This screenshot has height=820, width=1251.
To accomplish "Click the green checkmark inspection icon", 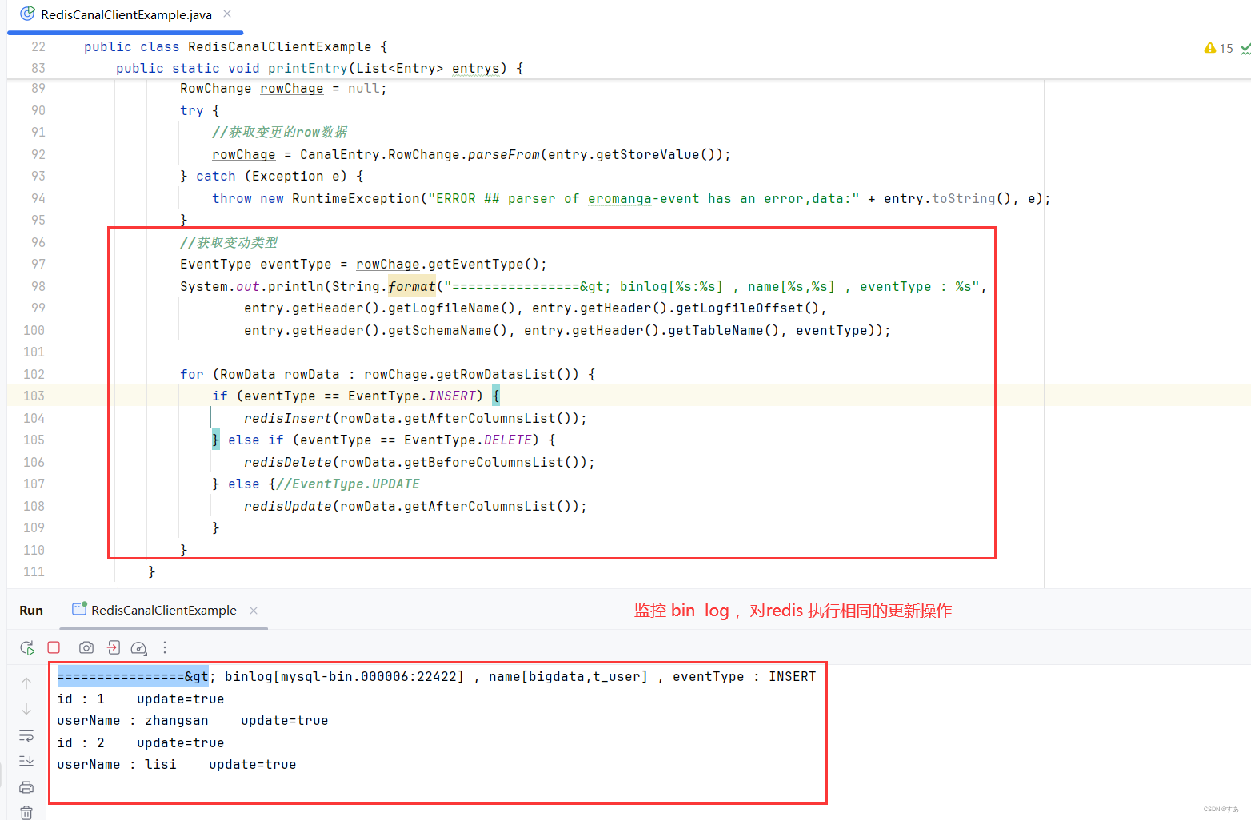I will [x=1245, y=49].
